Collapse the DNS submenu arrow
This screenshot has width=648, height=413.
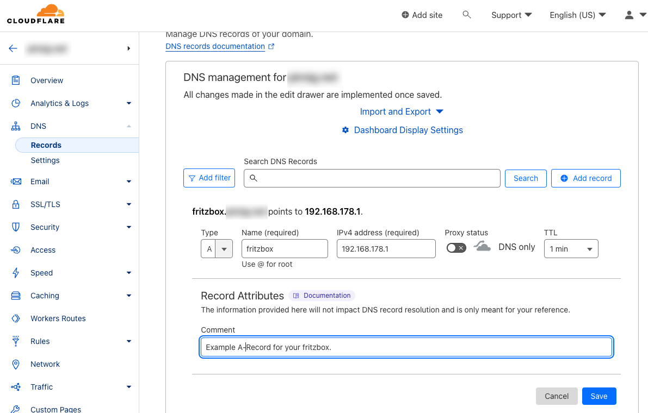point(128,126)
